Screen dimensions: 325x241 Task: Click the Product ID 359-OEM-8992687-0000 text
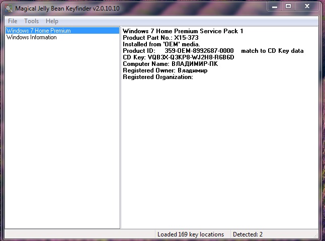tap(199, 50)
